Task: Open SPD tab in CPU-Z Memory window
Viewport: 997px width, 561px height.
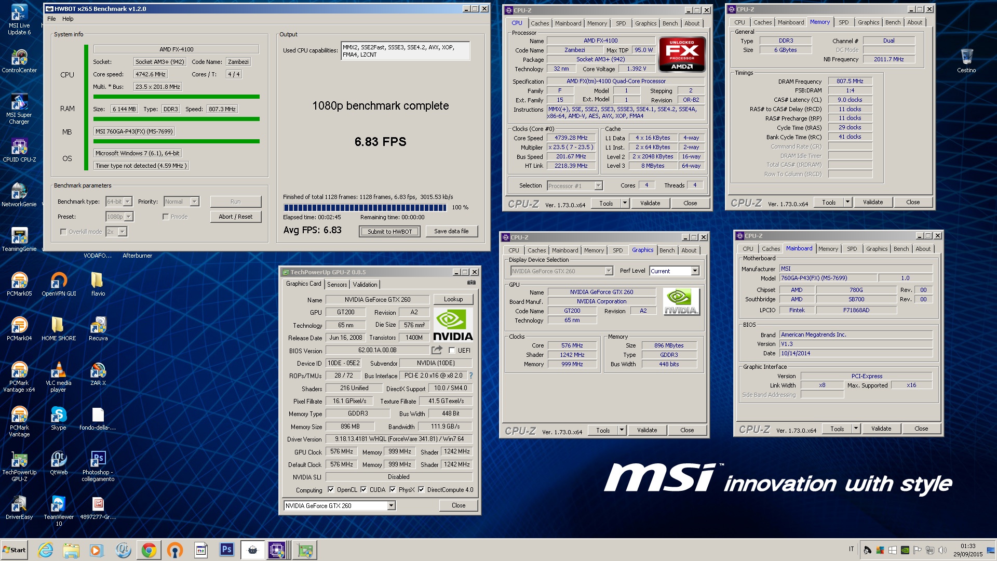Action: (x=844, y=22)
